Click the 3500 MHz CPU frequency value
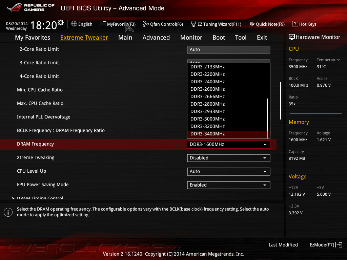The height and width of the screenshot is (260, 347). pyautogui.click(x=298, y=67)
